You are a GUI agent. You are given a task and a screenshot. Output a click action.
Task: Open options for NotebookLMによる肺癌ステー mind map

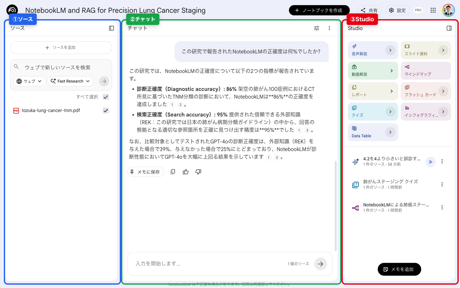click(x=442, y=207)
